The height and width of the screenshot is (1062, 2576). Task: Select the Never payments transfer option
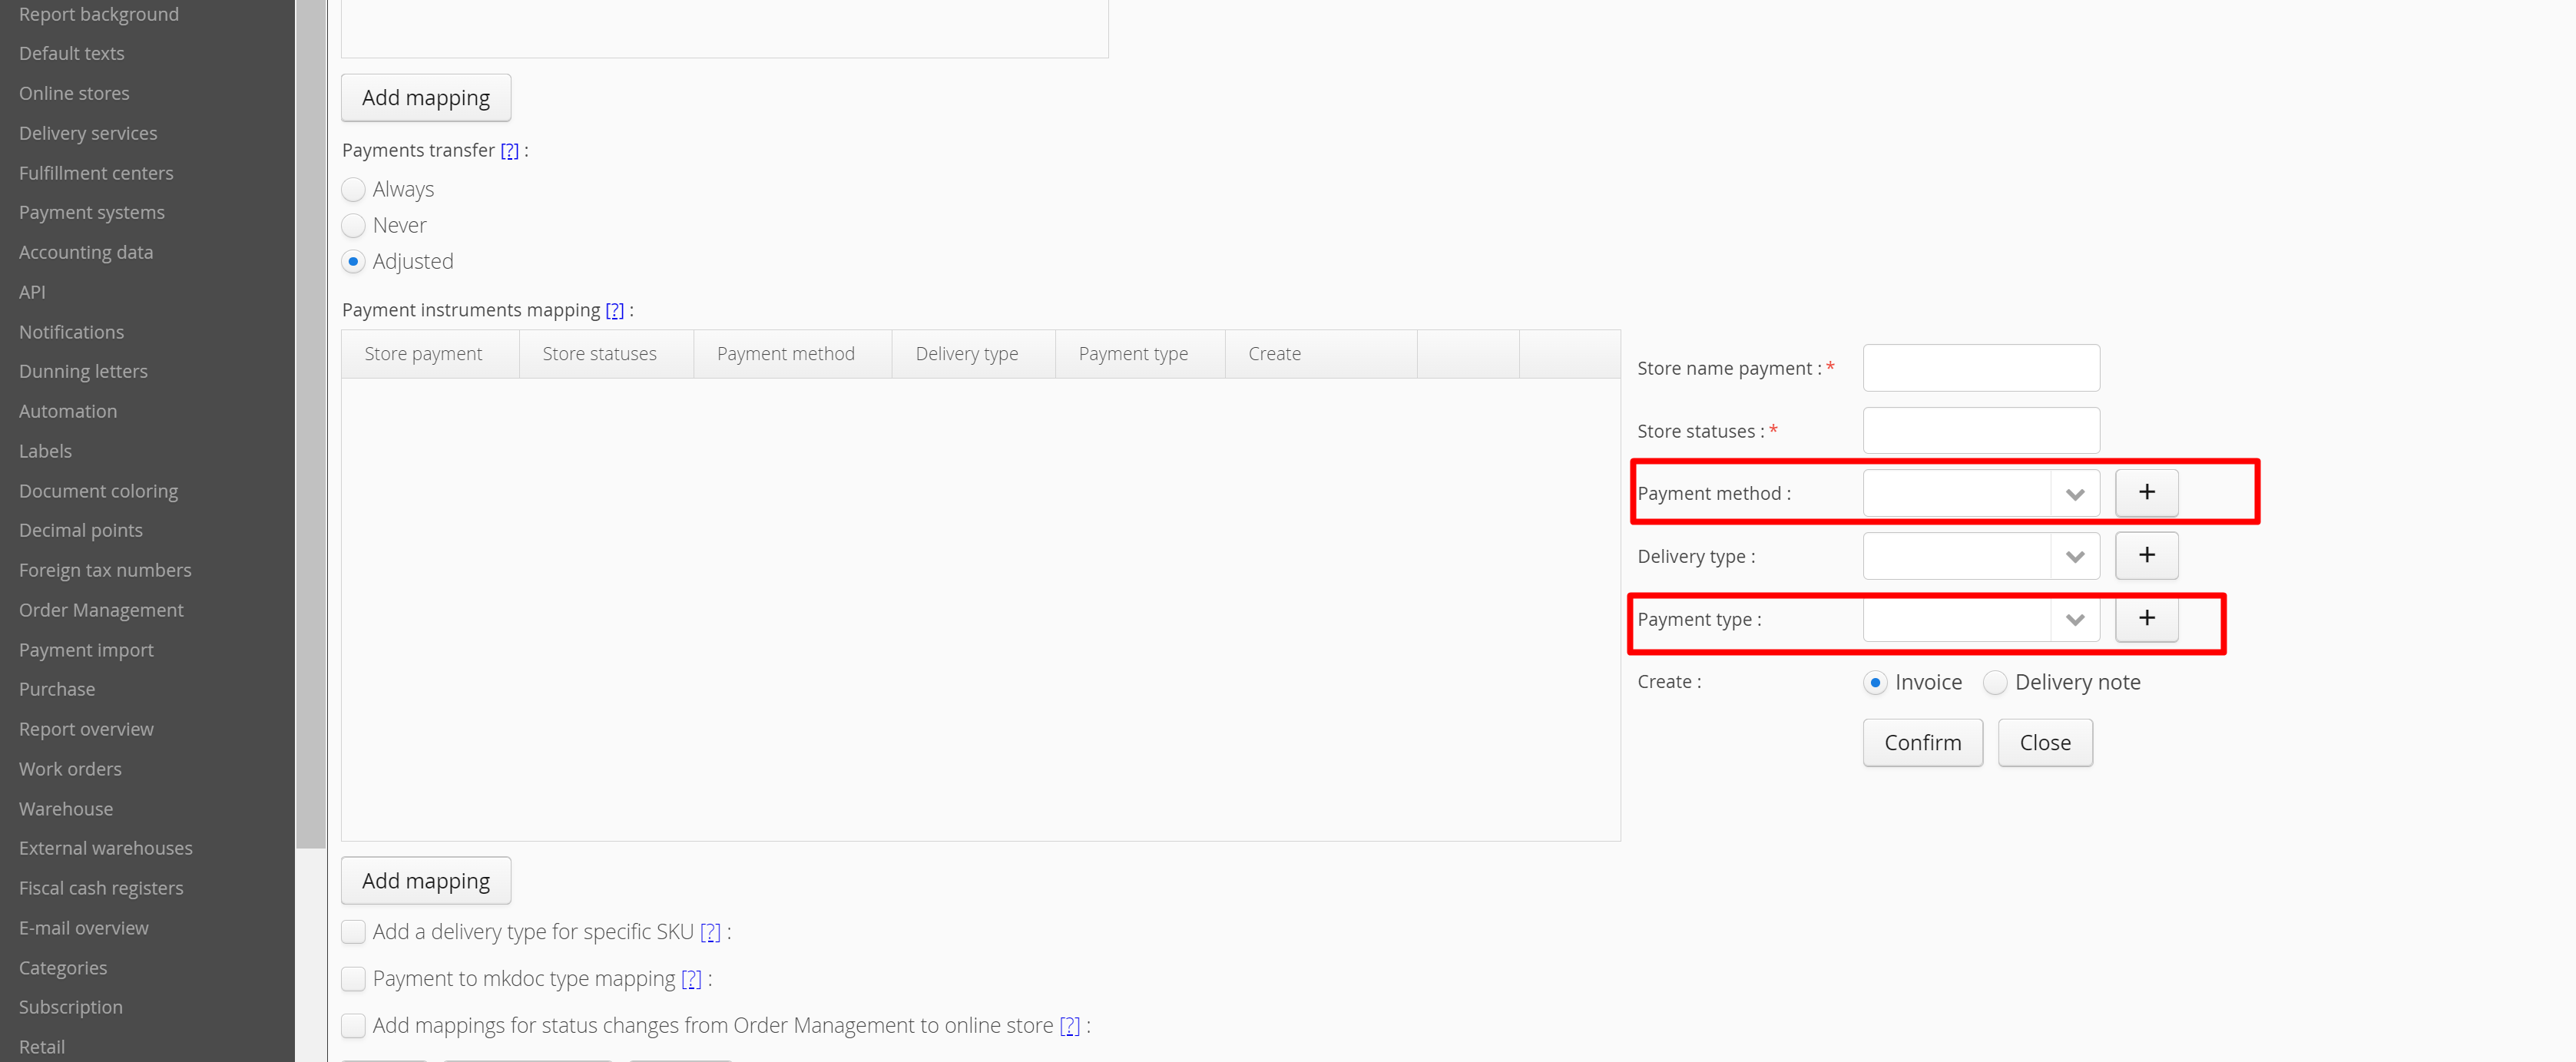point(353,225)
